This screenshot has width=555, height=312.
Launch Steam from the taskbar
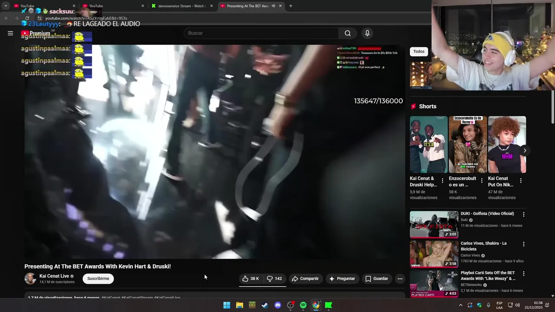(264, 305)
